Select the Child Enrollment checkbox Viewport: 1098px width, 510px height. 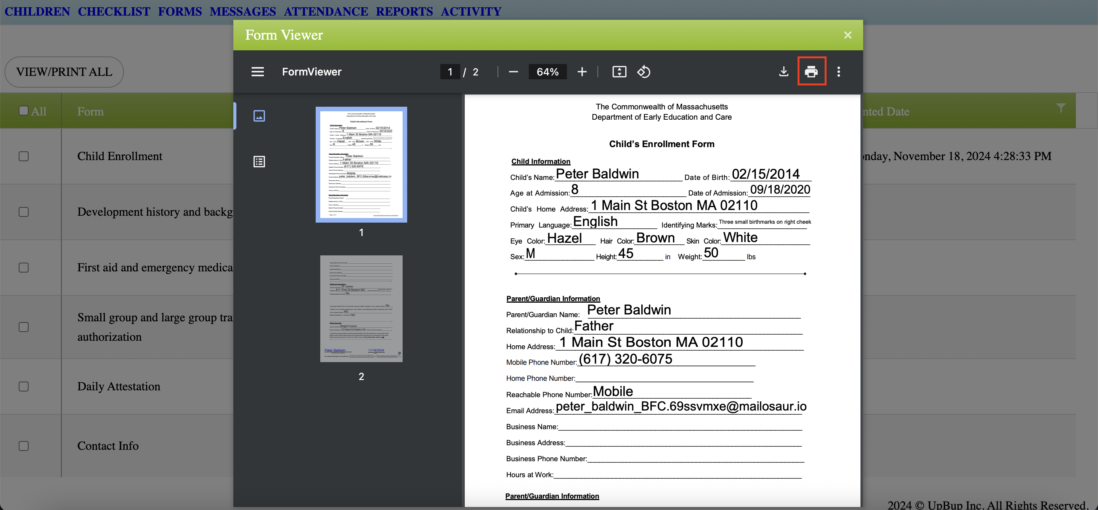24,156
